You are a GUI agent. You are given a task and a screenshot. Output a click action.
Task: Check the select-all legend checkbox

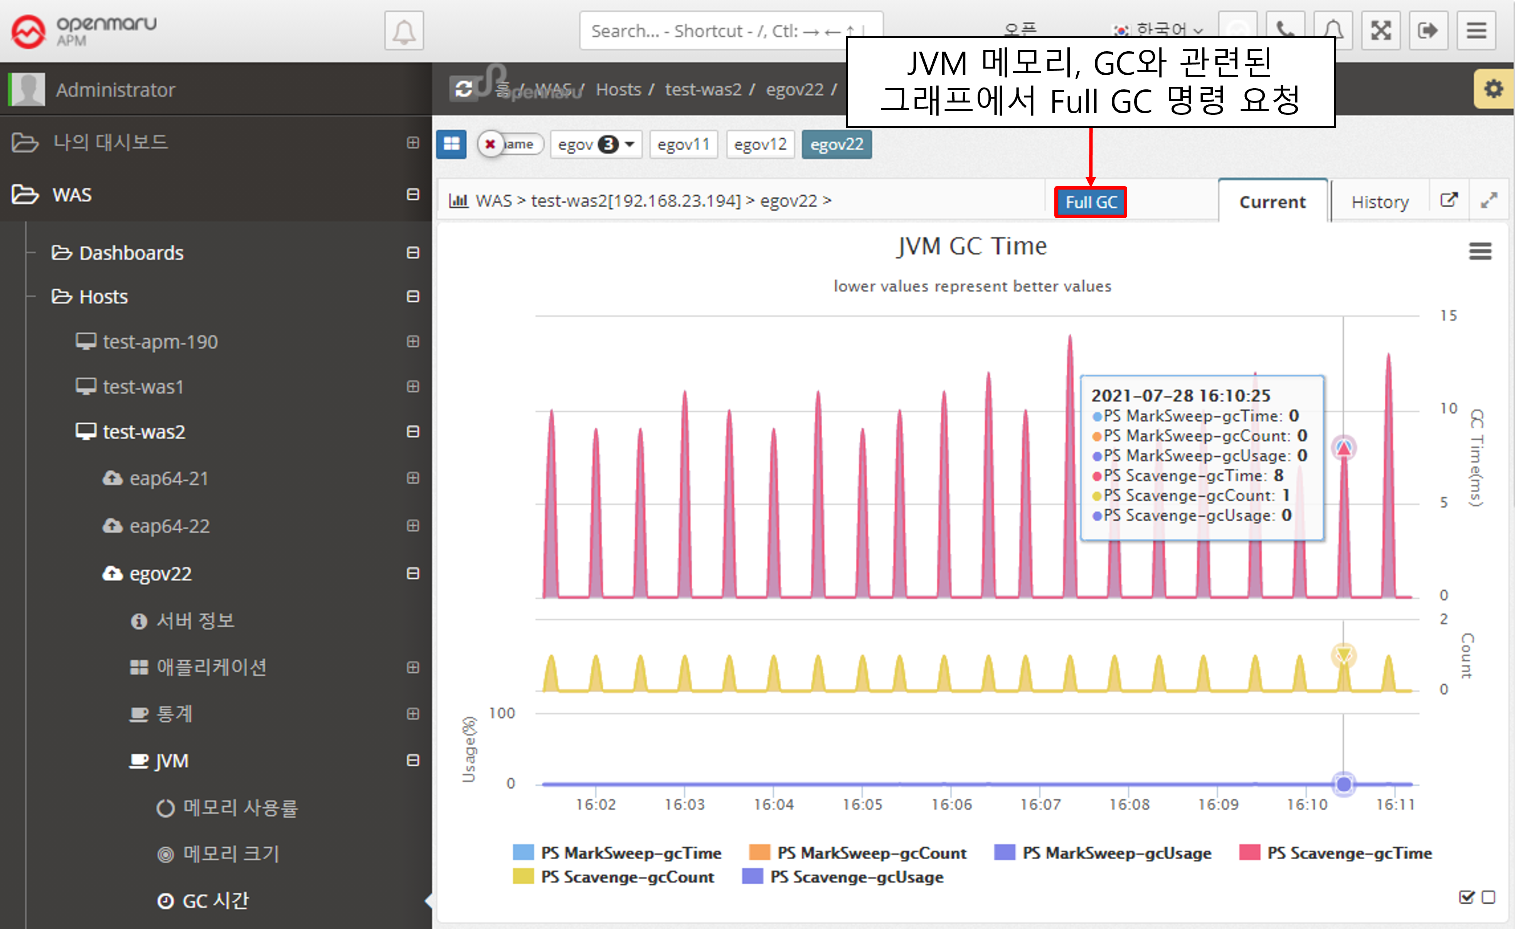point(1466,898)
